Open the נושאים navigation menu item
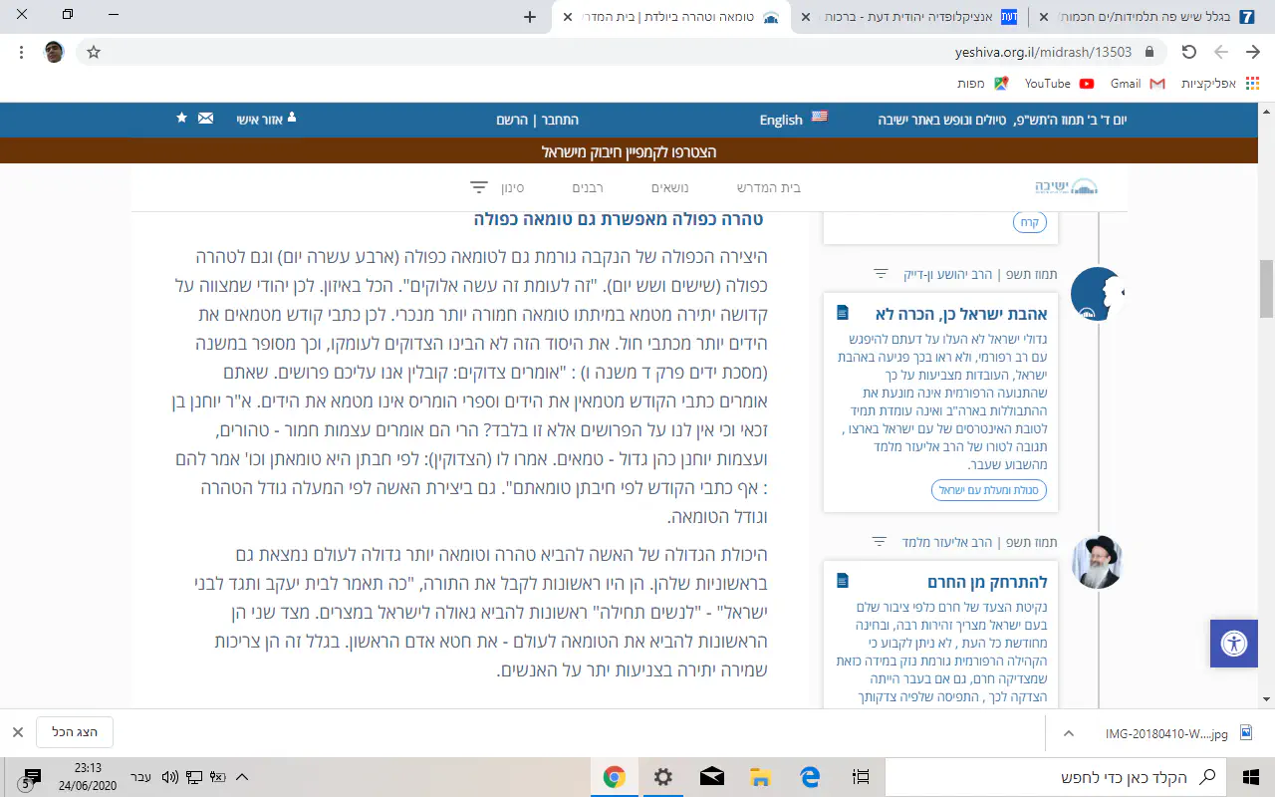The width and height of the screenshot is (1275, 797). coord(669,187)
